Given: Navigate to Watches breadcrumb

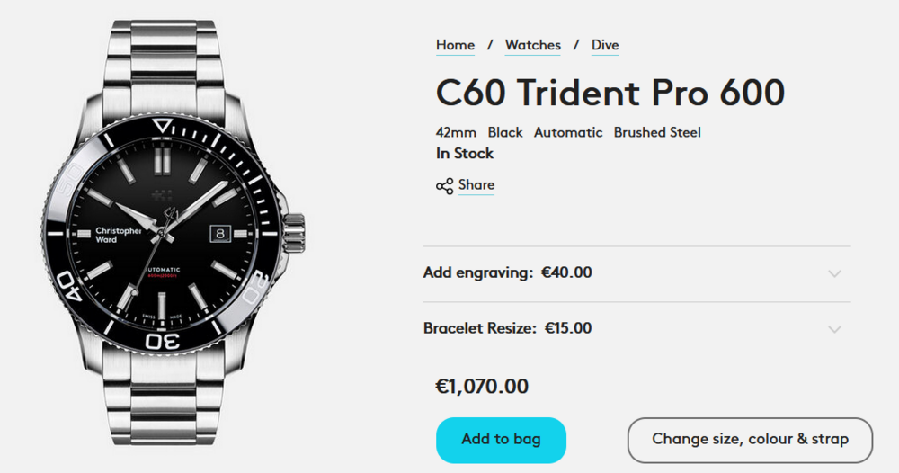Looking at the screenshot, I should (532, 45).
